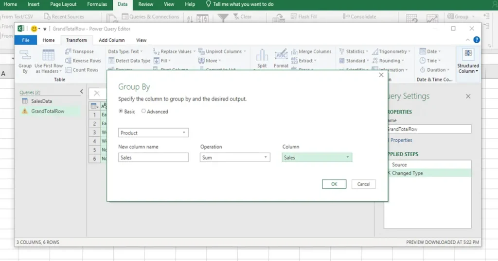Open Excel's Page Layout tab

click(x=63, y=4)
